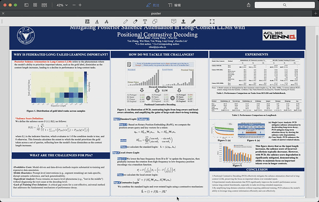The image size is (319, 202).
Task: Click the highlighted 'Challenge 1' annotation
Action: coord(143,119)
